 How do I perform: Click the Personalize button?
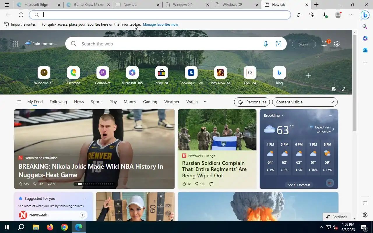click(252, 102)
